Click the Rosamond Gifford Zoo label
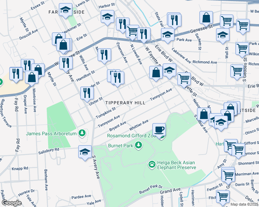The width and height of the screenshot is (259, 207). pyautogui.click(x=132, y=136)
